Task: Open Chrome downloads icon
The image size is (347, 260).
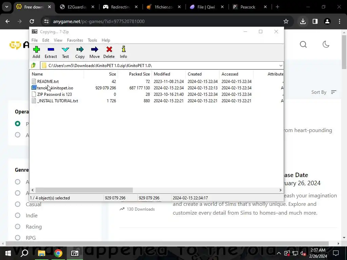Action: tap(303, 21)
